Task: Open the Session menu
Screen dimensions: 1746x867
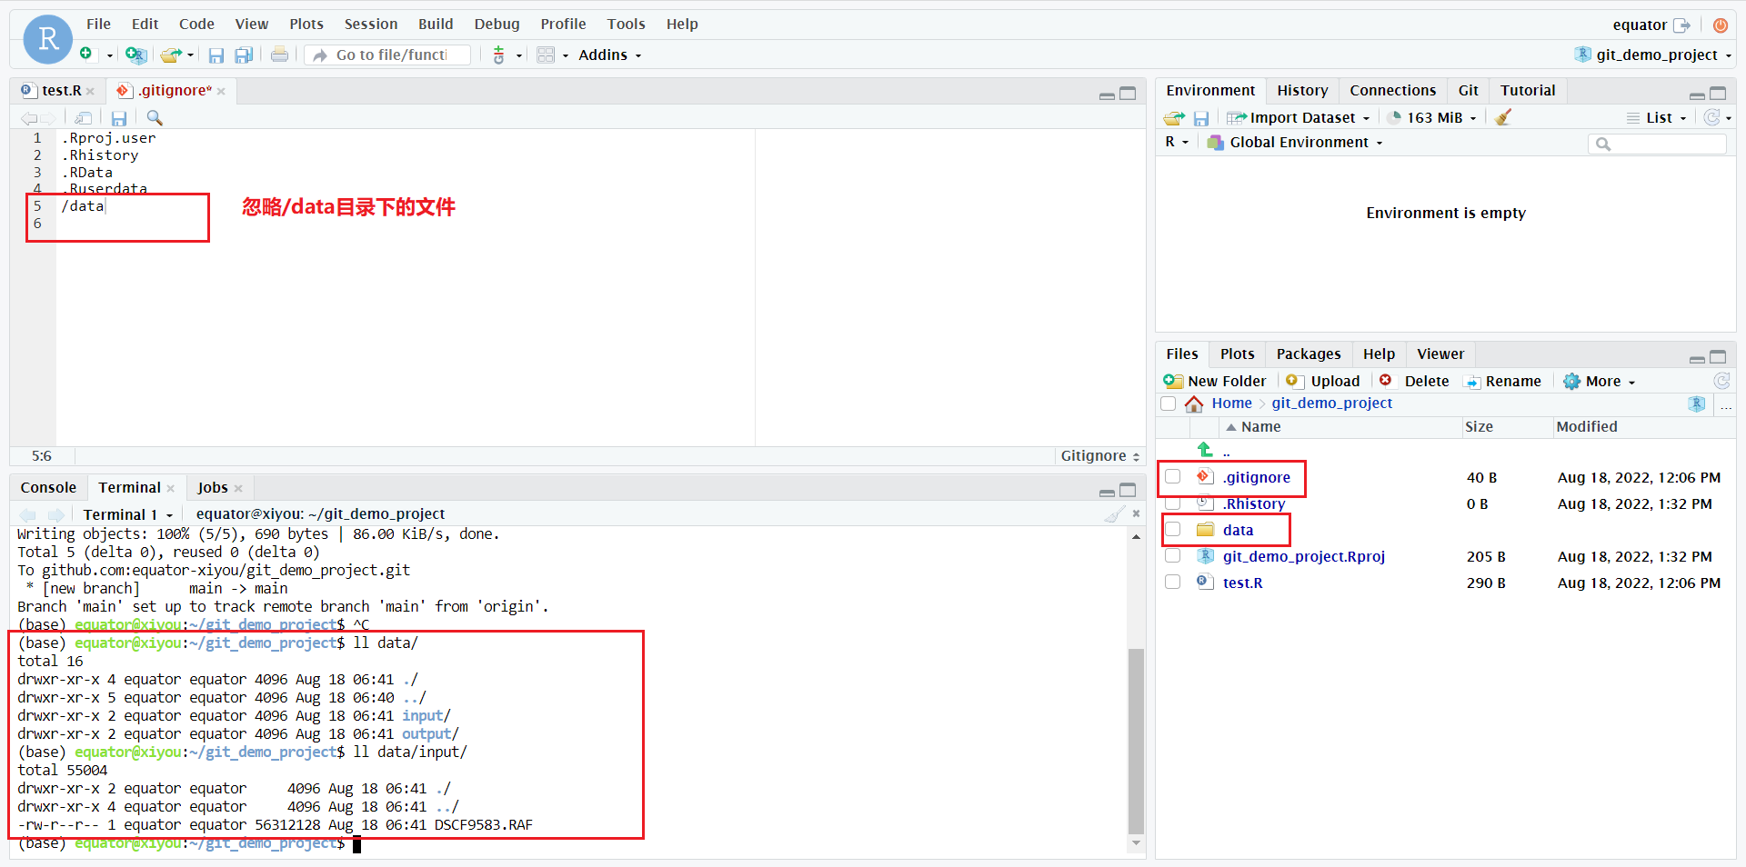Action: tap(370, 25)
